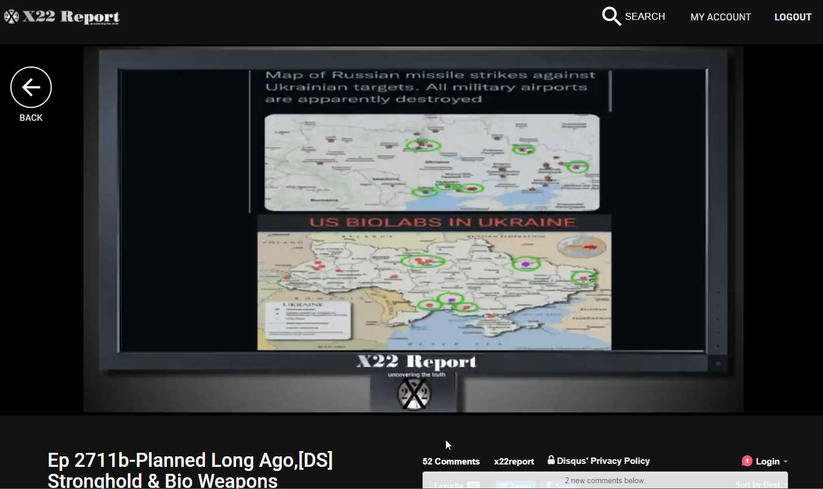
Task: Click the video player showing Ukraine maps
Action: [413, 229]
